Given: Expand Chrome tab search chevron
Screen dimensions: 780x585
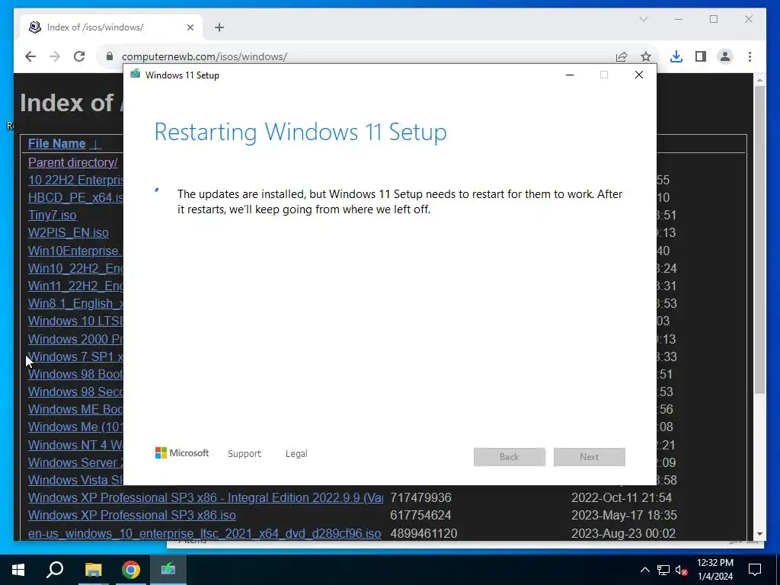Looking at the screenshot, I should click(643, 19).
